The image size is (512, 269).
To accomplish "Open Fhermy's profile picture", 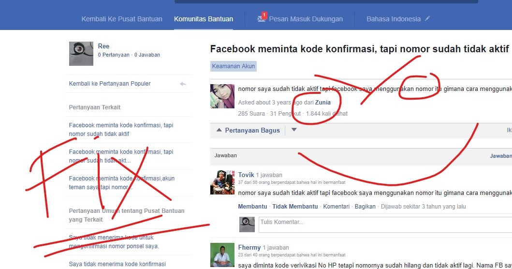I will [222, 255].
